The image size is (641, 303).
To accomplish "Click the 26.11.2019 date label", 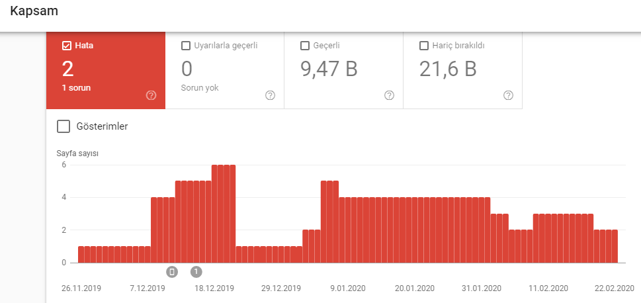I will click(81, 288).
